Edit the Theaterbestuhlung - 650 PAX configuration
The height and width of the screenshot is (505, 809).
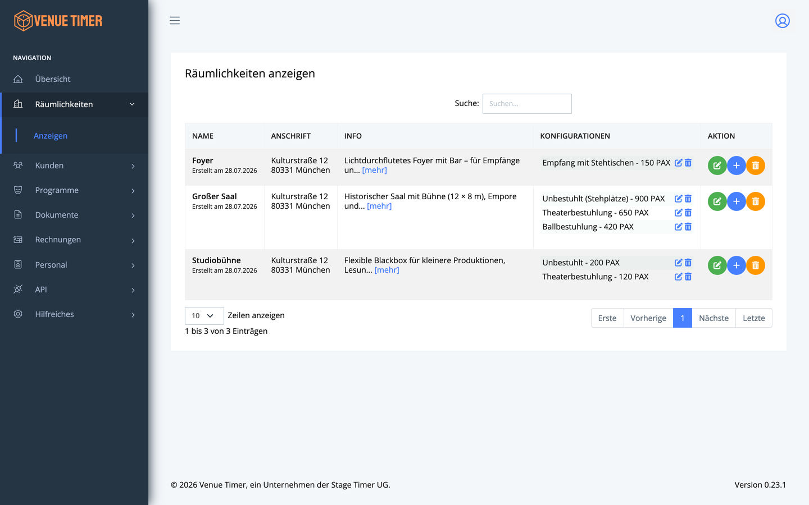pos(678,213)
